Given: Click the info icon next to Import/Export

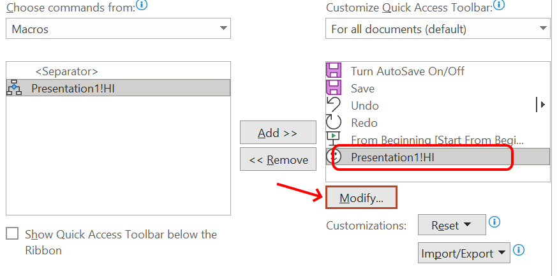Looking at the screenshot, I should point(519,251).
